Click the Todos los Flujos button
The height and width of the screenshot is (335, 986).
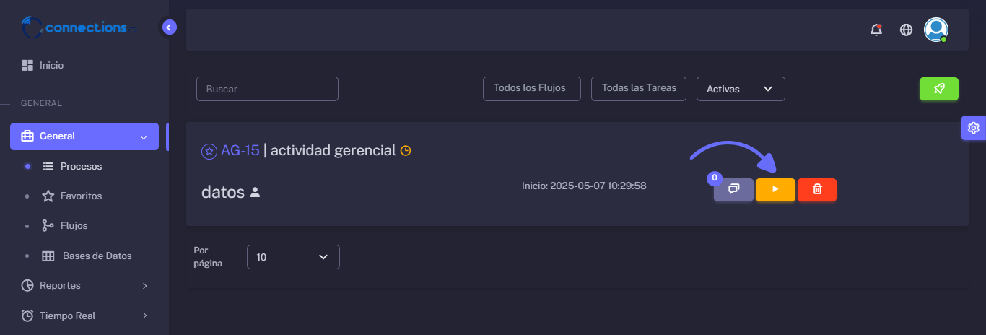531,88
